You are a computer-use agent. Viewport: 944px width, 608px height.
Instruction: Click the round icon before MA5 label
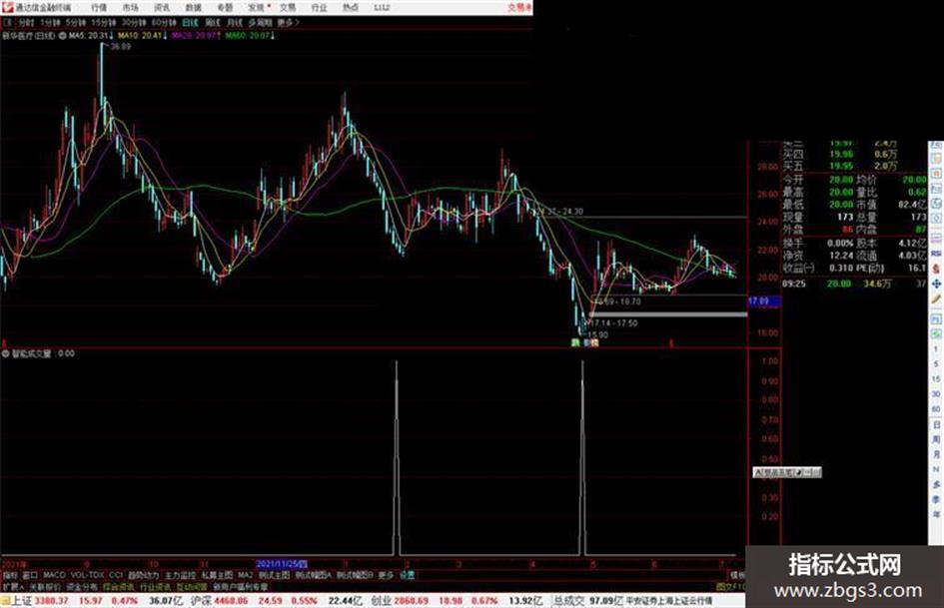pos(62,36)
